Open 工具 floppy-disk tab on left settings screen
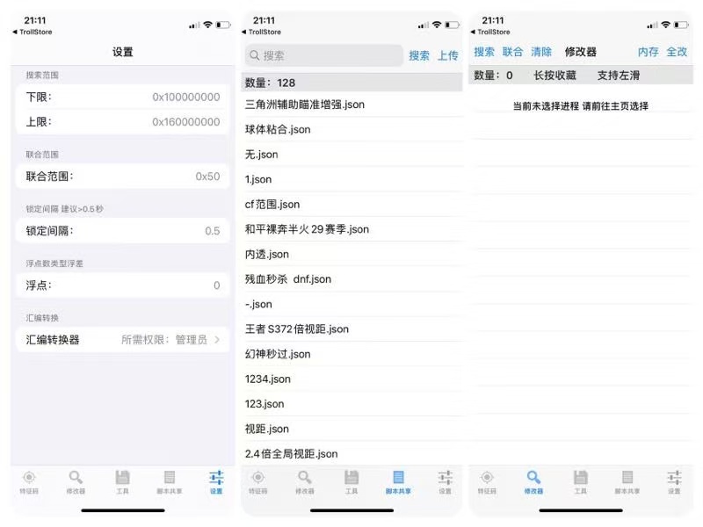Image resolution: width=703 pixels, height=527 pixels. pyautogui.click(x=122, y=481)
